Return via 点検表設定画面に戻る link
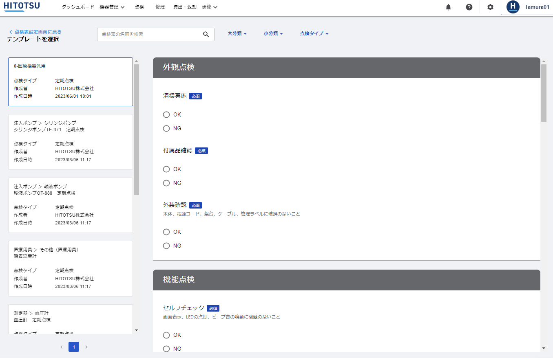 pyautogui.click(x=35, y=32)
